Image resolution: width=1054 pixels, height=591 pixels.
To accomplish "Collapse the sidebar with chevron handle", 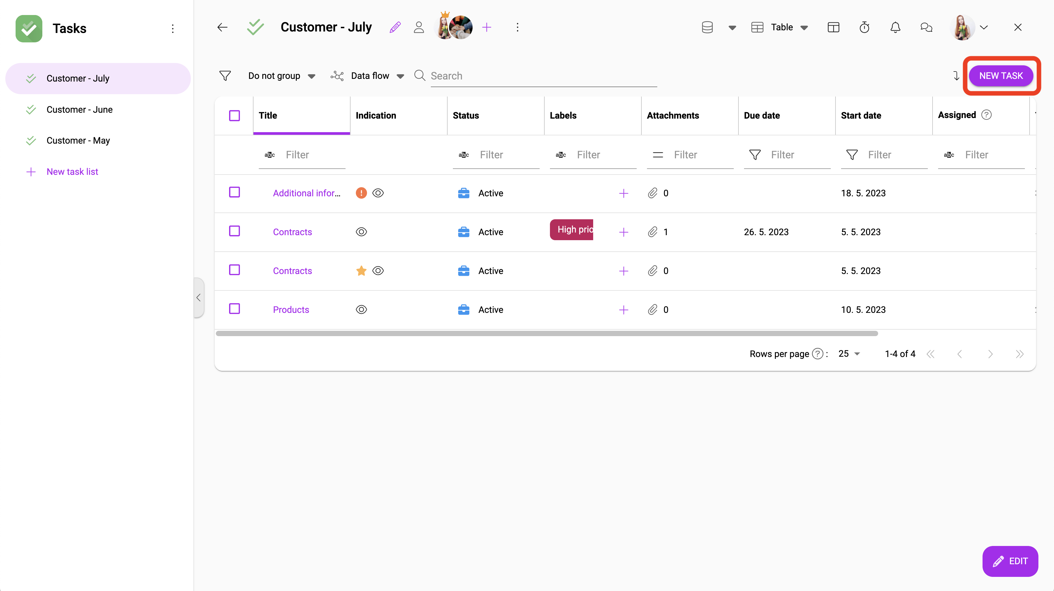I will 199,298.
